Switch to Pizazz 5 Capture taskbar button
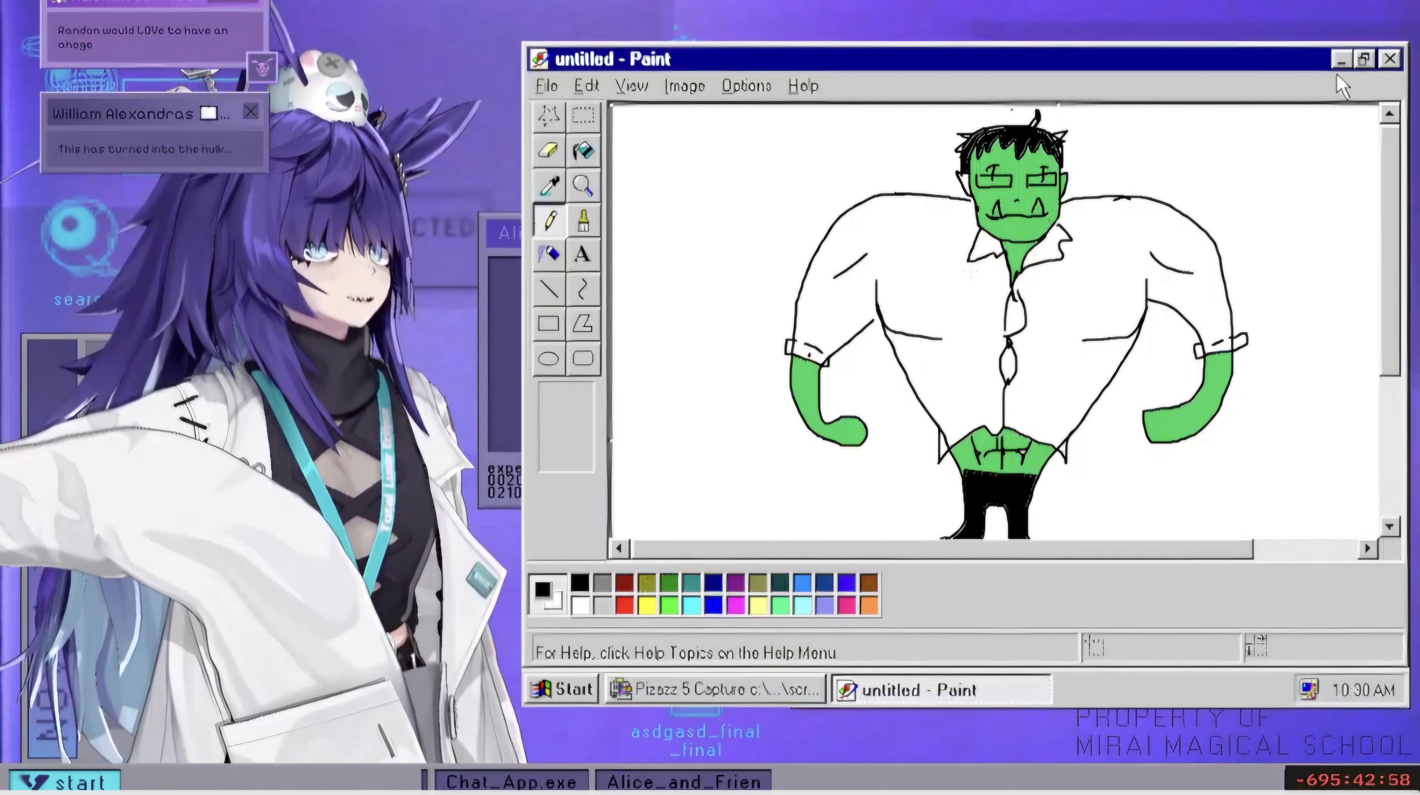This screenshot has width=1420, height=795. coord(715,689)
